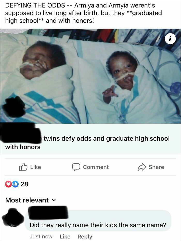Open the redacted commenter name
This screenshot has width=181, height=241.
pyautogui.click(x=48, y=212)
